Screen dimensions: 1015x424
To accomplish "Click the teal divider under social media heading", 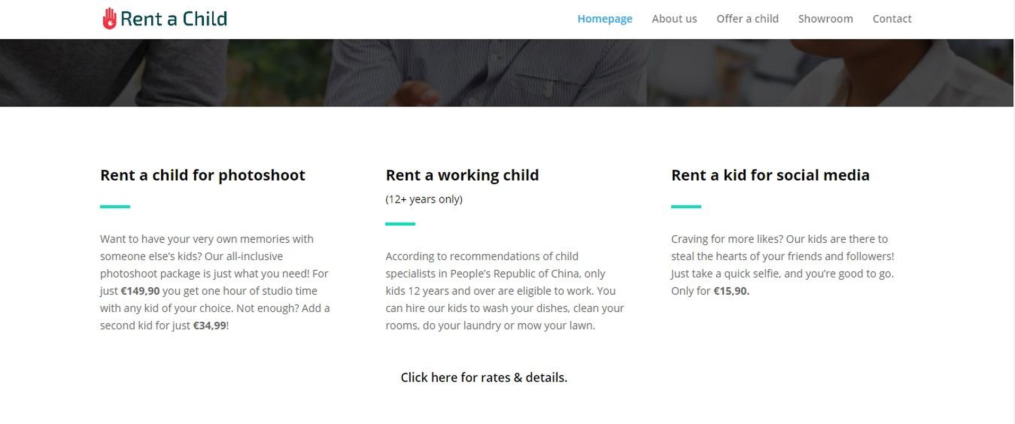I will coord(686,207).
